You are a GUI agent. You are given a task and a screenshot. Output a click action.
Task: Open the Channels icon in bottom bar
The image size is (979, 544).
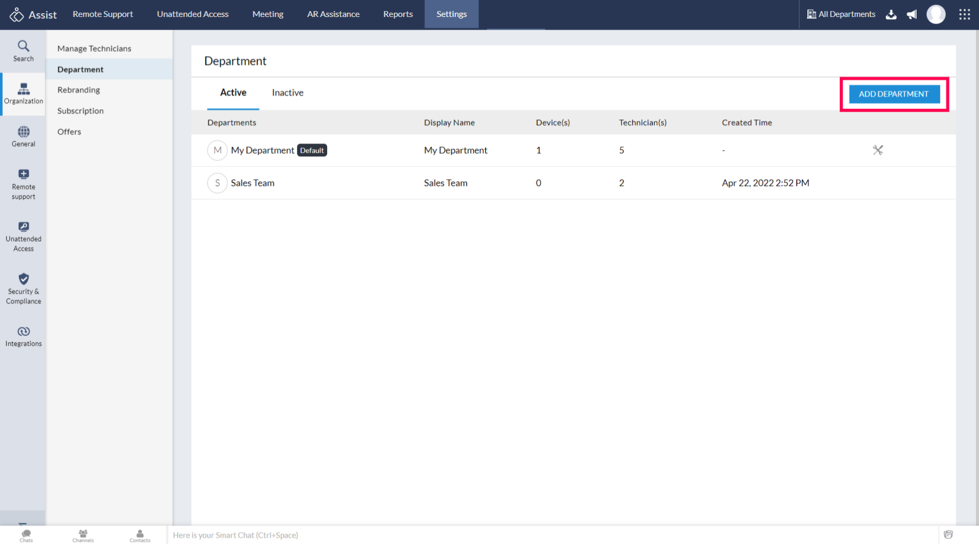click(x=83, y=535)
